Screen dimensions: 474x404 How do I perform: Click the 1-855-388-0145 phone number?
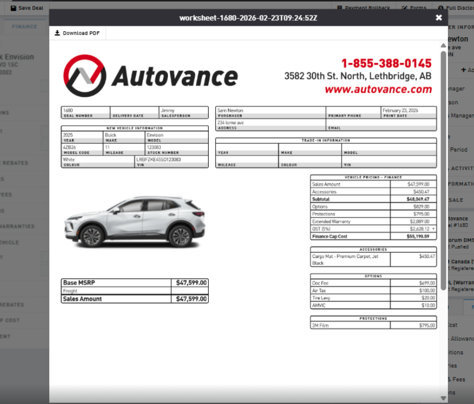tap(386, 63)
